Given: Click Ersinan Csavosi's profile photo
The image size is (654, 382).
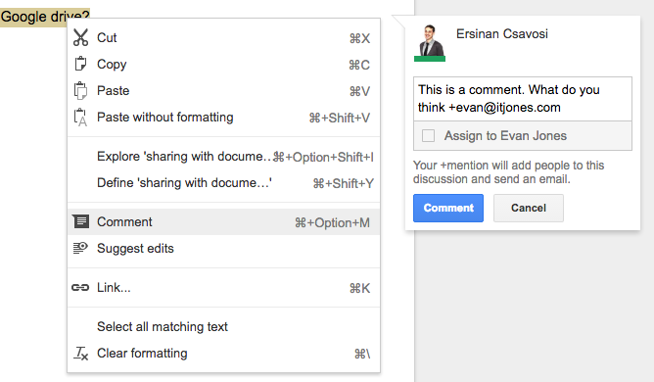Looking at the screenshot, I should tap(430, 43).
